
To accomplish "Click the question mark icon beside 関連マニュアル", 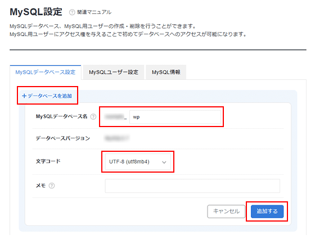I will point(72,12).
